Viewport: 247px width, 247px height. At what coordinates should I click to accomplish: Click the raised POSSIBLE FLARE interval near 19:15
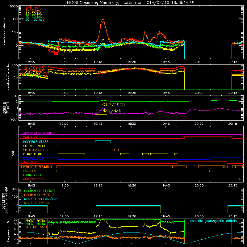[x=103, y=140]
